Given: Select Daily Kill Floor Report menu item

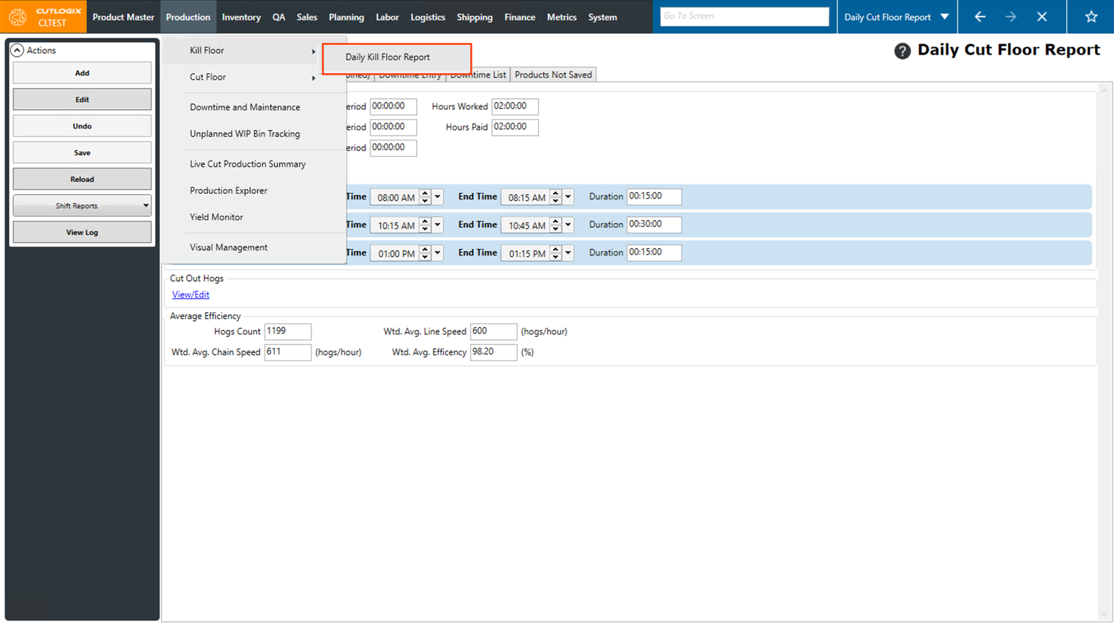Looking at the screenshot, I should pos(388,57).
